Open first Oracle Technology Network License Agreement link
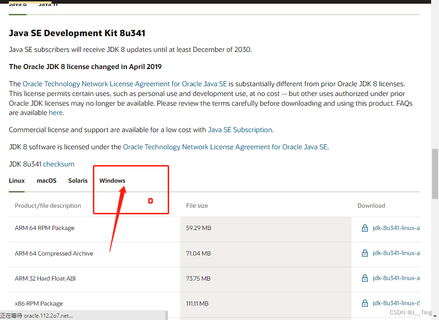 [x=124, y=84]
